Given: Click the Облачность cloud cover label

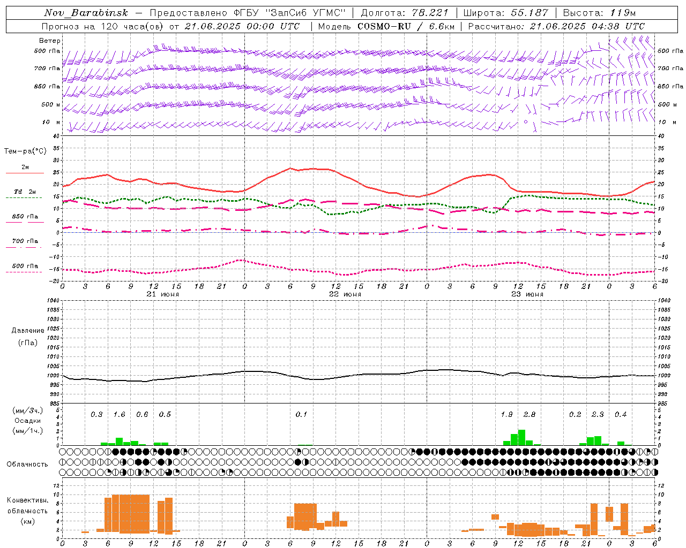Looking at the screenshot, I should click(x=27, y=465).
